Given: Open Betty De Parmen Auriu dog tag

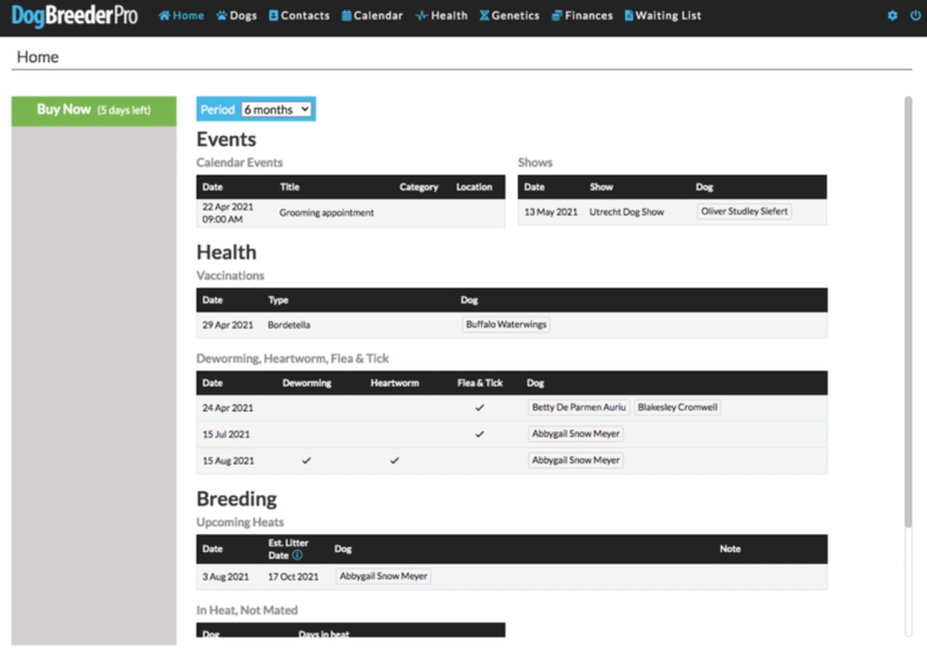Looking at the screenshot, I should (578, 407).
